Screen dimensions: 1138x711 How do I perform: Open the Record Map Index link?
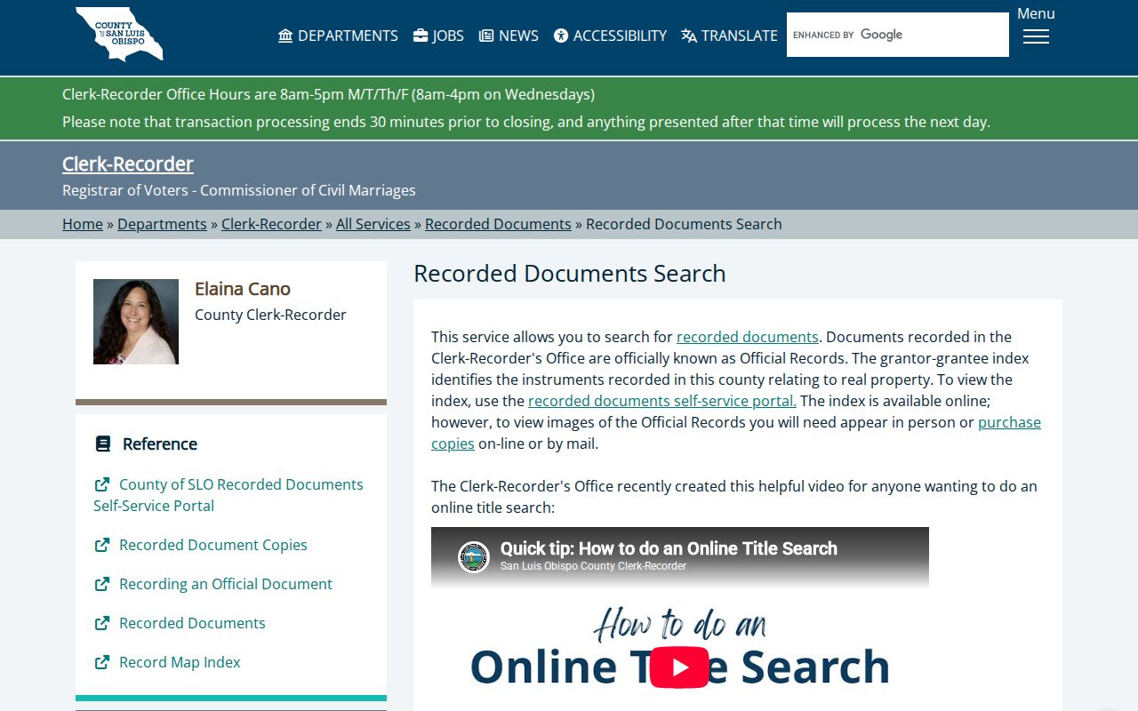pos(180,662)
